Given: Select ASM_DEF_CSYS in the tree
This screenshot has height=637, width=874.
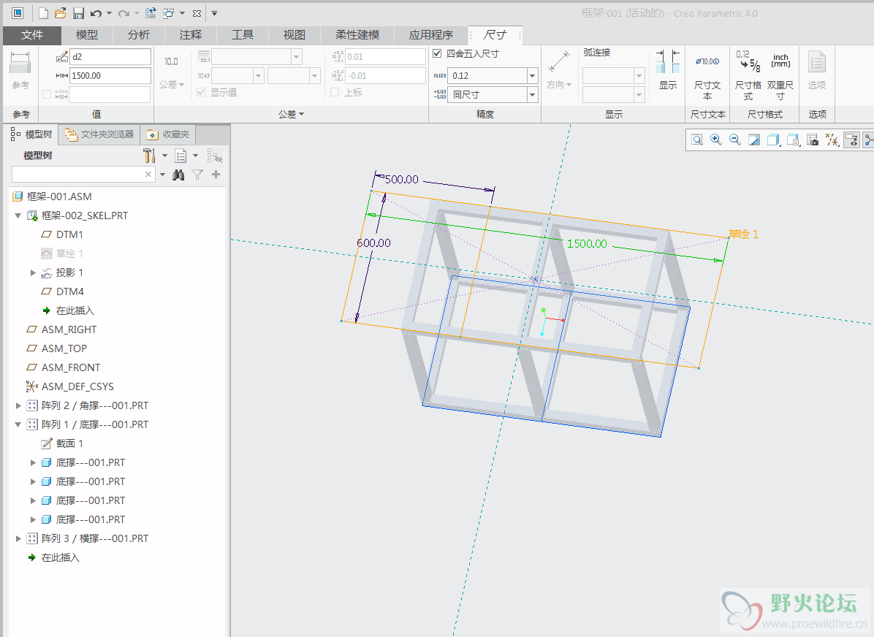Looking at the screenshot, I should point(77,386).
